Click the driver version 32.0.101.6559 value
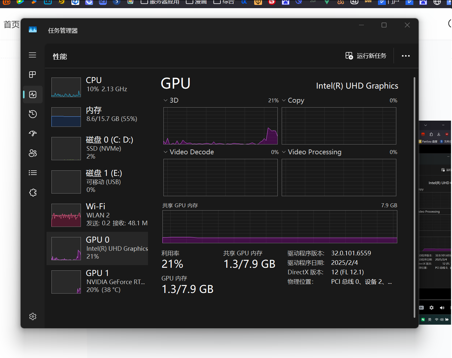This screenshot has height=358, width=452. pos(351,253)
